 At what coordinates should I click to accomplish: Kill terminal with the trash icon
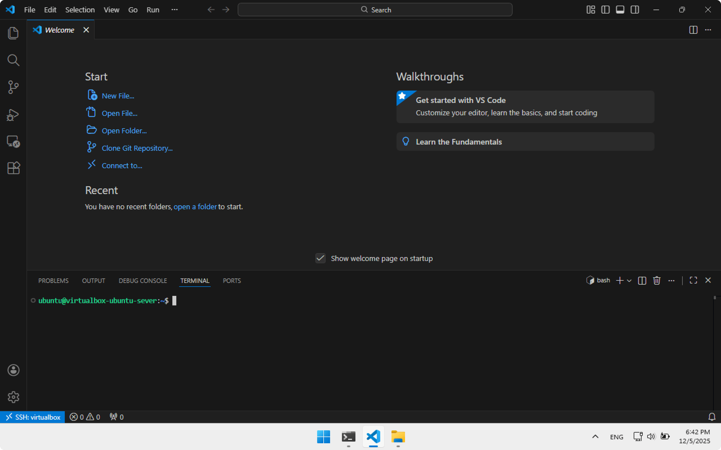coord(657,280)
